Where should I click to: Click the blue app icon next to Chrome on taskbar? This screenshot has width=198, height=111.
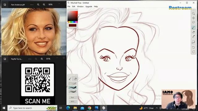(x=97, y=108)
